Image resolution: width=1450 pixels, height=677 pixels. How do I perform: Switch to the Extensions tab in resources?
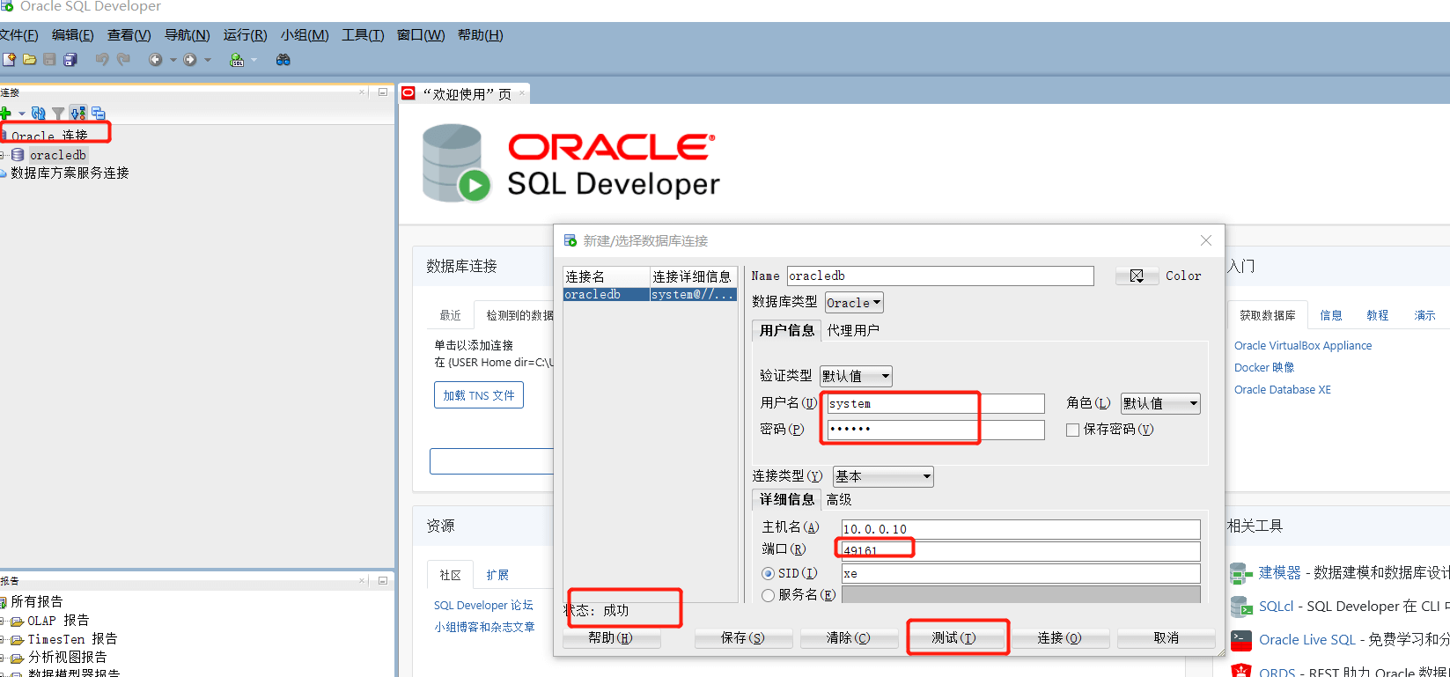click(x=497, y=575)
